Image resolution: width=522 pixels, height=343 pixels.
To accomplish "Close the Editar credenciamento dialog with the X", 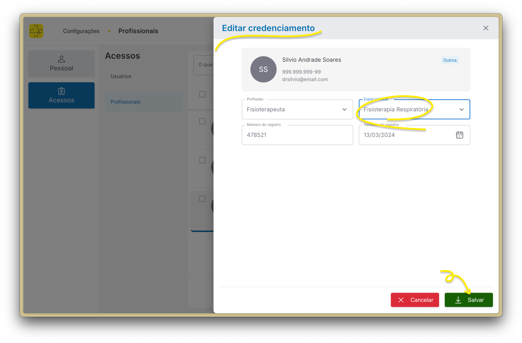I will [485, 28].
